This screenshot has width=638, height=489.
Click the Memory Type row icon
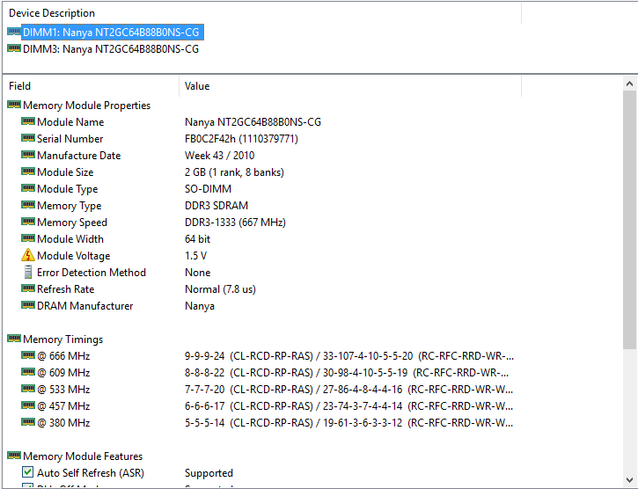pyautogui.click(x=27, y=205)
